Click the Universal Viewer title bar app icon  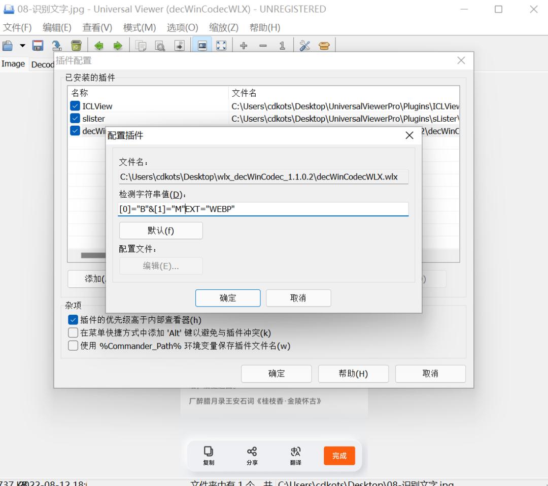[9, 9]
